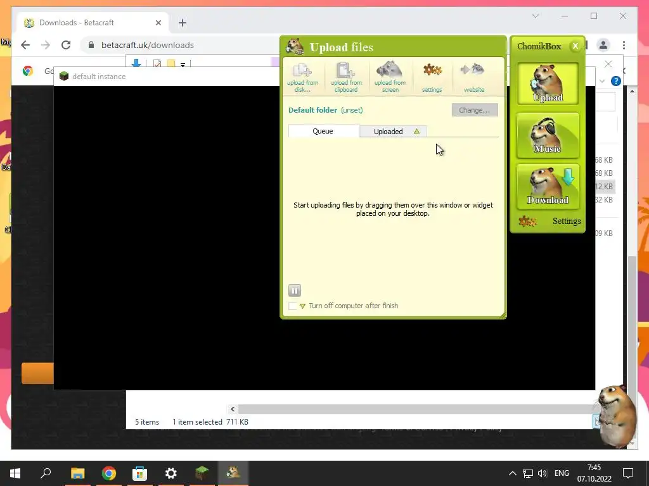The height and width of the screenshot is (486, 649).
Task: Show hidden system tray icons
Action: tap(512, 473)
